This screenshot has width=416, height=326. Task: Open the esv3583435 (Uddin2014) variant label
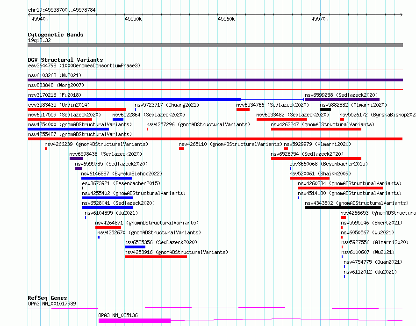tap(59, 105)
